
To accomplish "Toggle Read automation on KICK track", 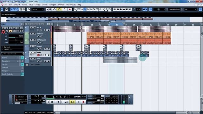I will 45,30.
